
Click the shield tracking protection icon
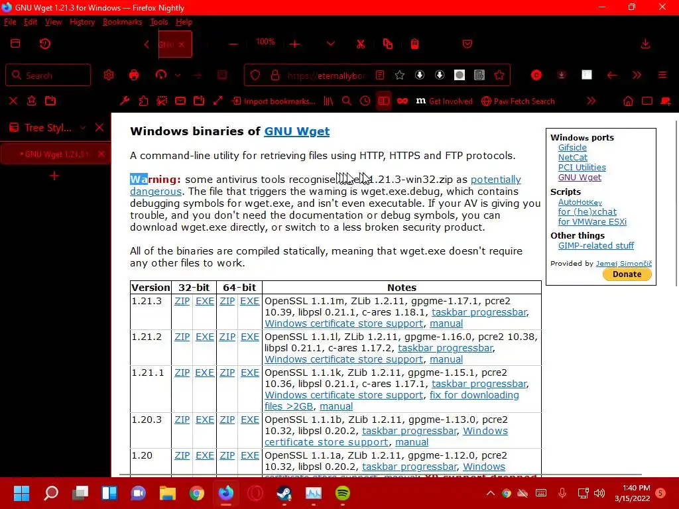(255, 76)
